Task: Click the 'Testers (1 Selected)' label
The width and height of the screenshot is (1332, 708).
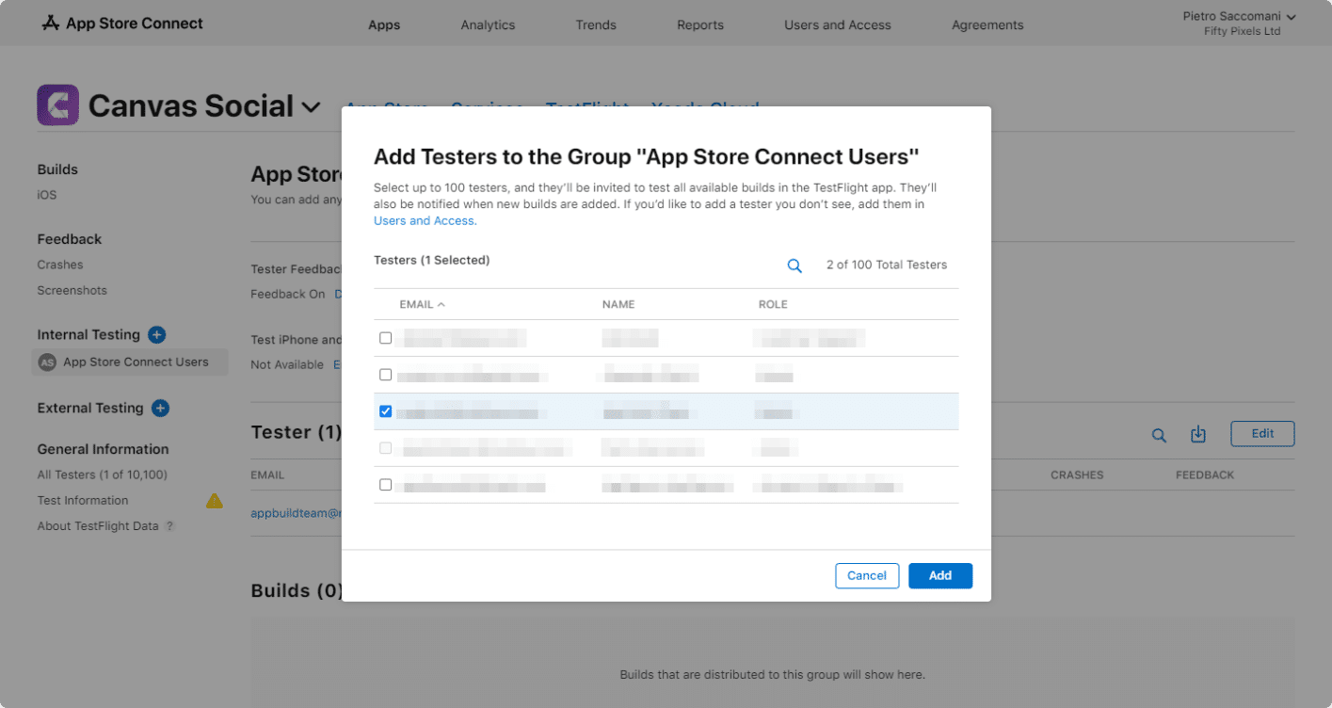Action: [x=432, y=261]
